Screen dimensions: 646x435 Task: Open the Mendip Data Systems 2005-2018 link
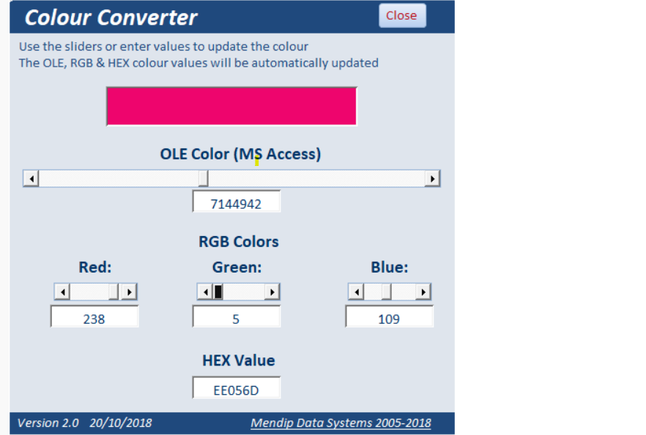(x=341, y=423)
